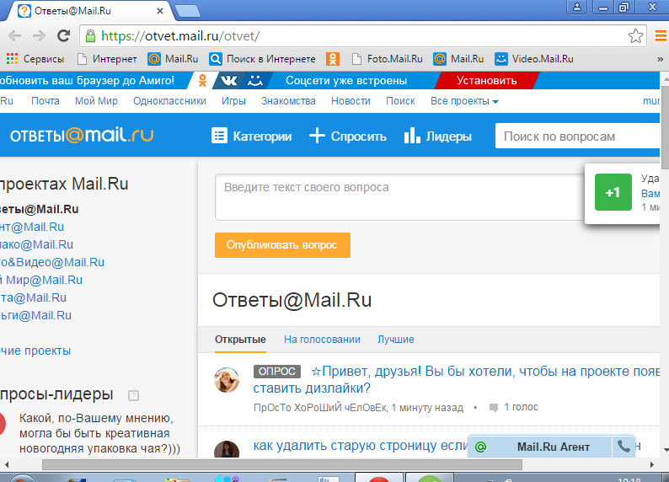The image size is (669, 482).
Task: Click the vertical scrollbar thumb
Action: pos(665,127)
